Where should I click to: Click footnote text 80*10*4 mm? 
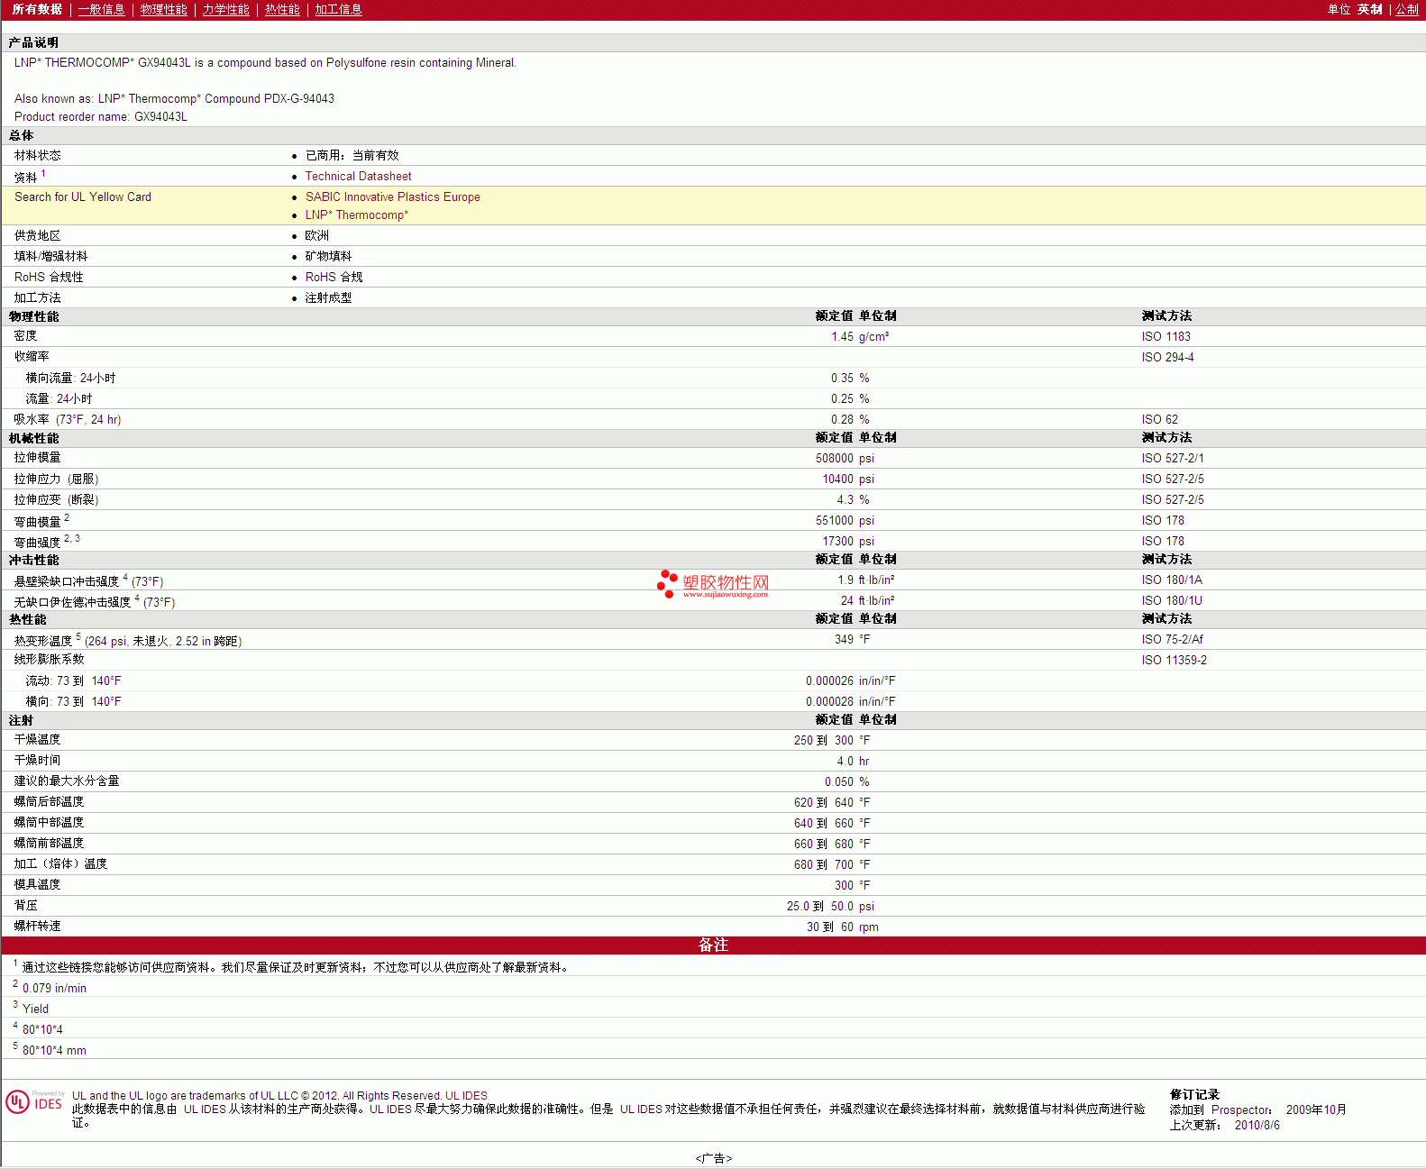(x=54, y=1051)
